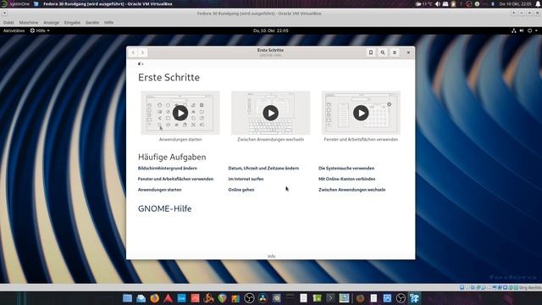Image resolution: width=542 pixels, height=305 pixels.
Task: Launch Firefox from the dock
Action: pos(154,298)
